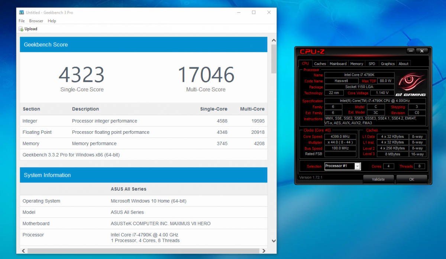Viewport: 446px width, 259px height.
Task: Click the Multiplier value x 44.0 (8 - 44)
Action: (x=340, y=143)
